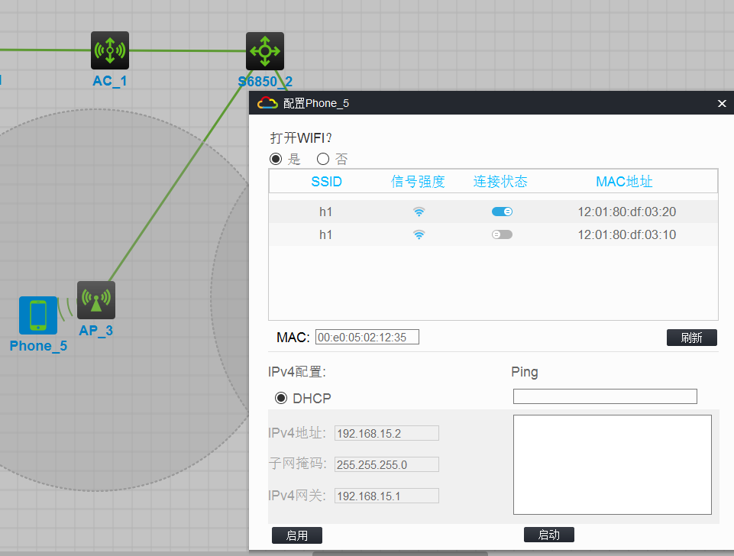734x556 pixels.
Task: Select the S6850_2 switch icon
Action: click(x=265, y=51)
